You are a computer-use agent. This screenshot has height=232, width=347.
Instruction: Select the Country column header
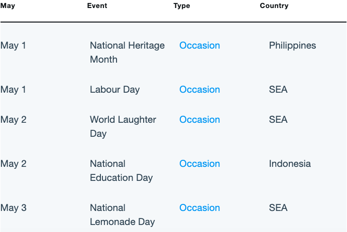click(274, 6)
